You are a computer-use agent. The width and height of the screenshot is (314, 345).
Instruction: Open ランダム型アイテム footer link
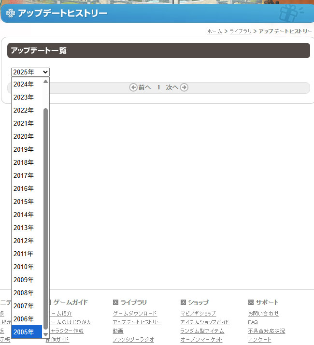click(x=202, y=331)
